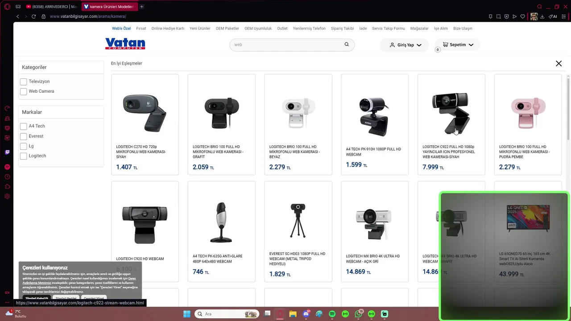Open the İade link
Image resolution: width=571 pixels, height=321 pixels.
(x=363, y=29)
